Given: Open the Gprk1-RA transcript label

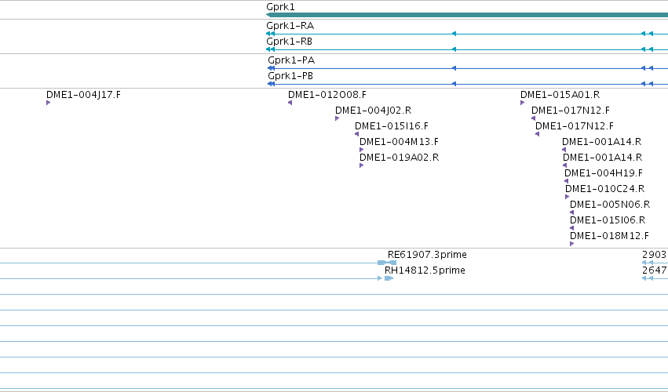Looking at the screenshot, I should coord(290,26).
